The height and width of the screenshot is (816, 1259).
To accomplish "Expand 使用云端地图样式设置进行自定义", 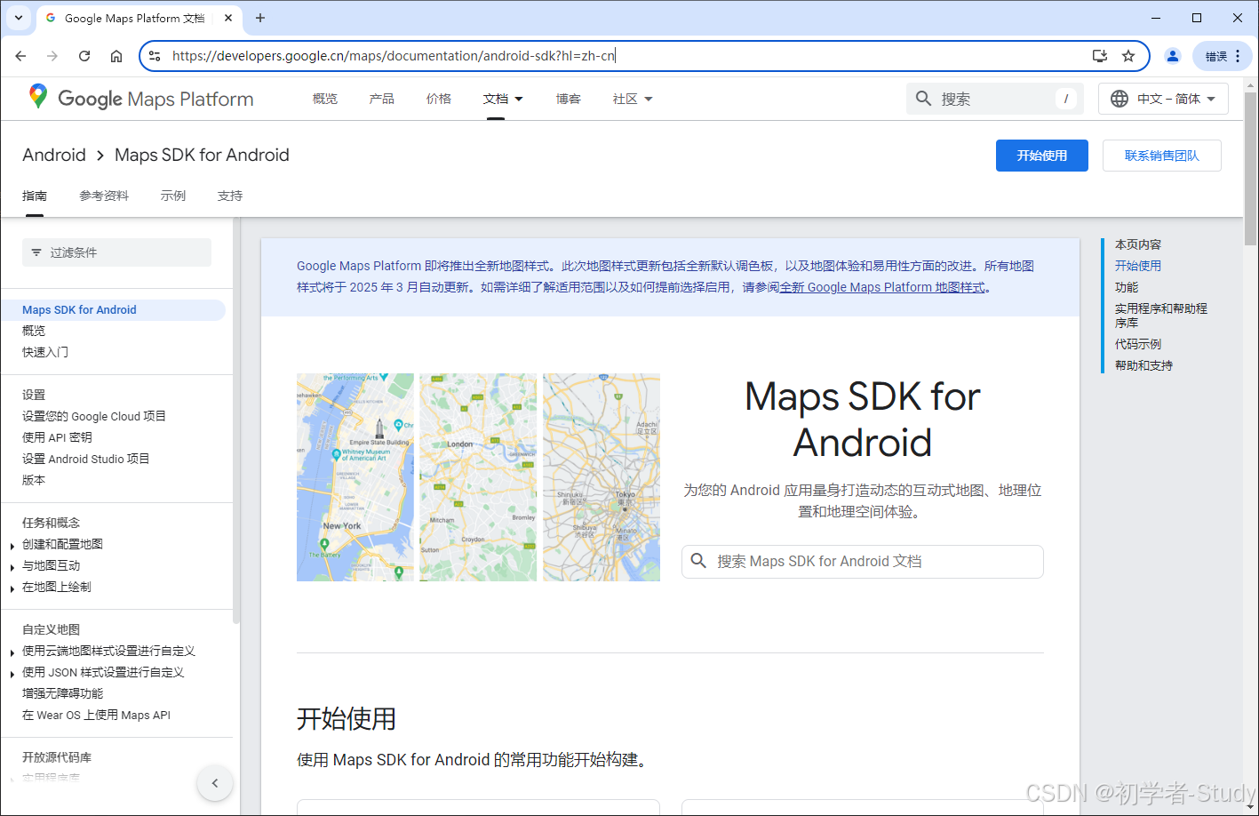I will 12,652.
